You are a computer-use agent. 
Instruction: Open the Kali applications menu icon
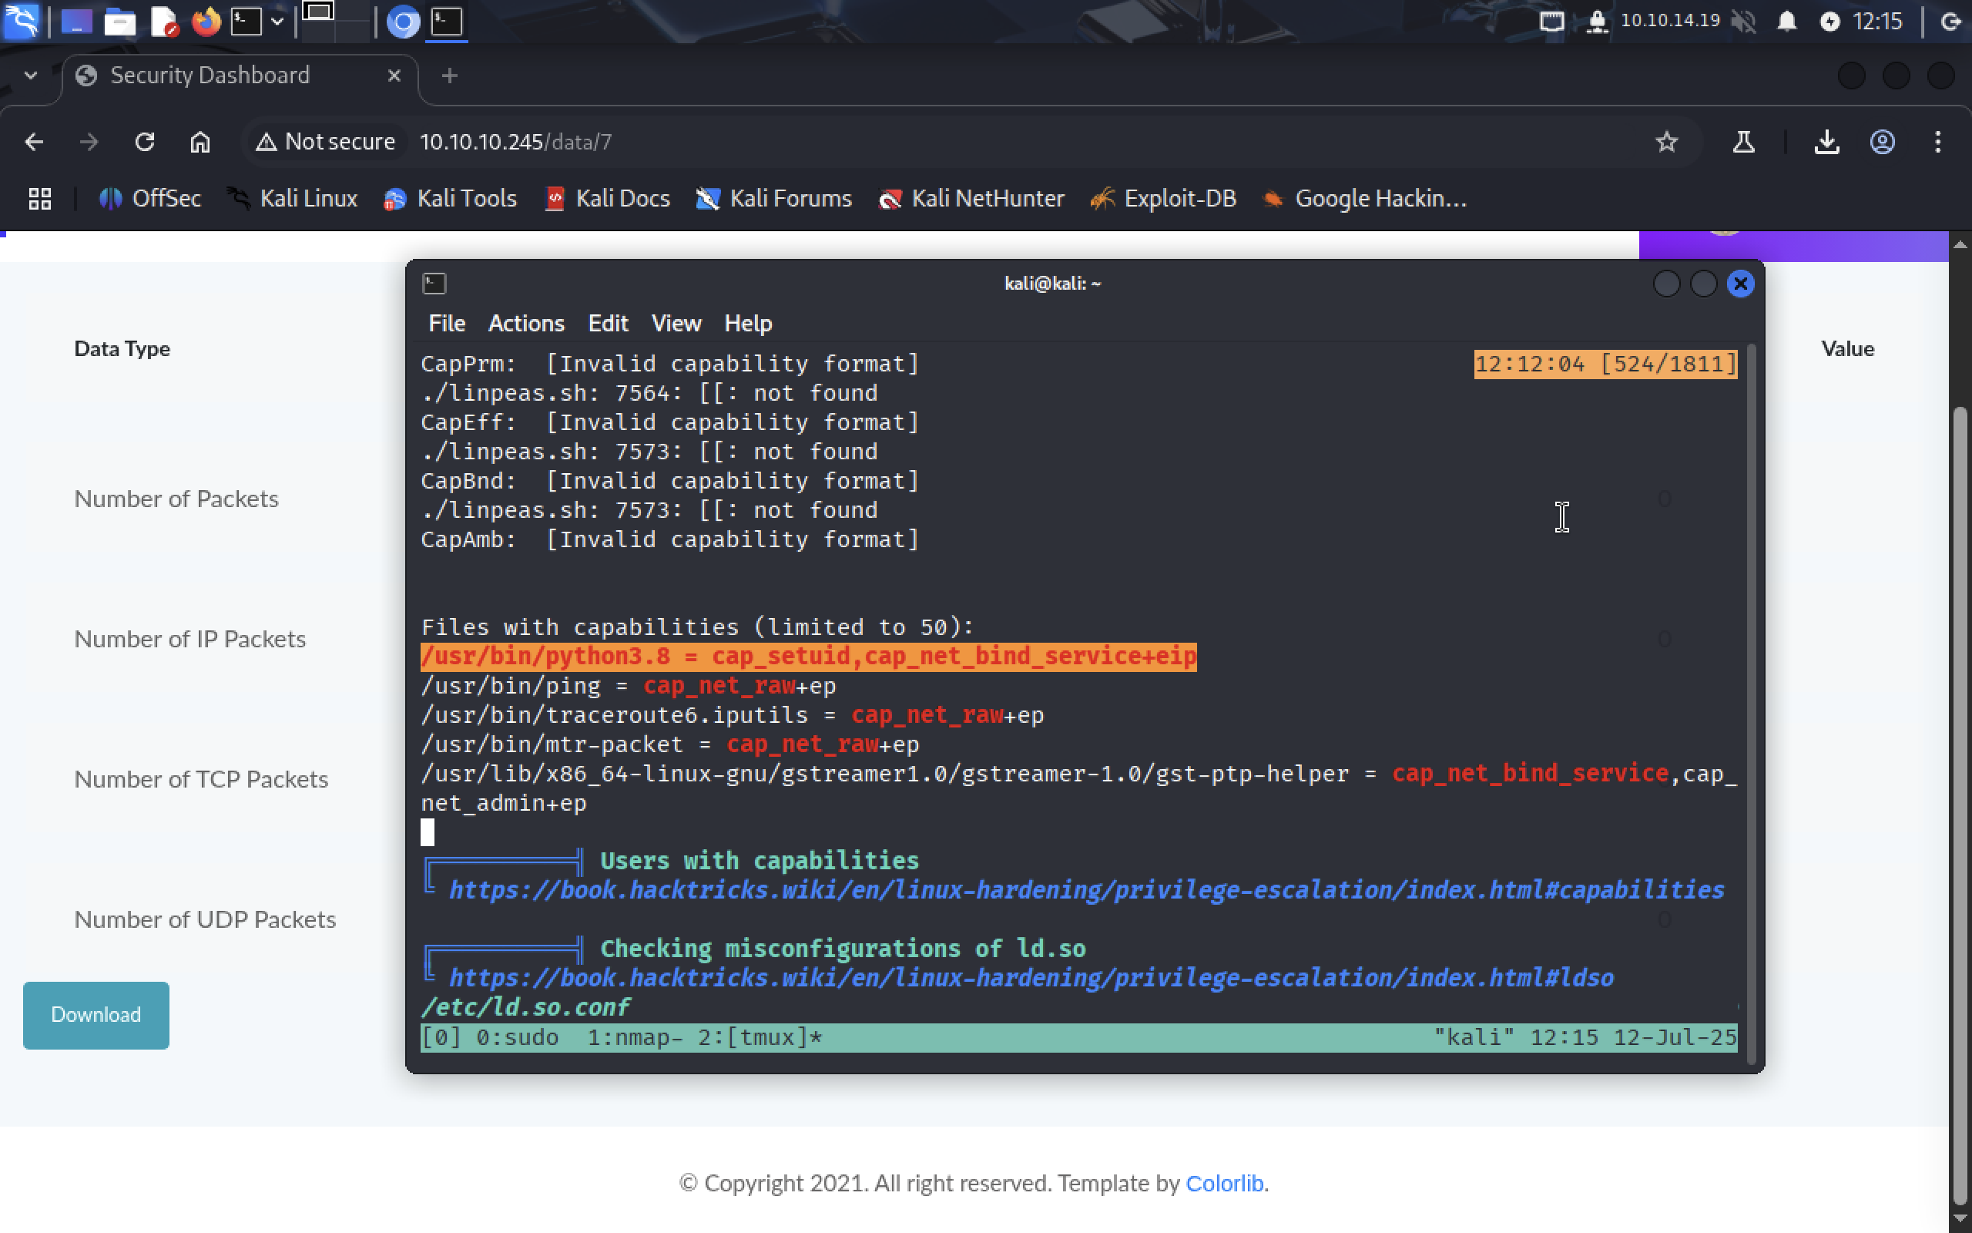click(x=22, y=22)
